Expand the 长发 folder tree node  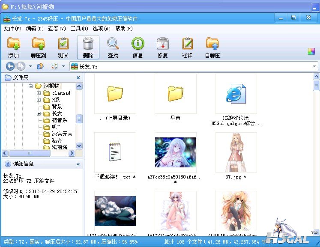click(x=39, y=113)
